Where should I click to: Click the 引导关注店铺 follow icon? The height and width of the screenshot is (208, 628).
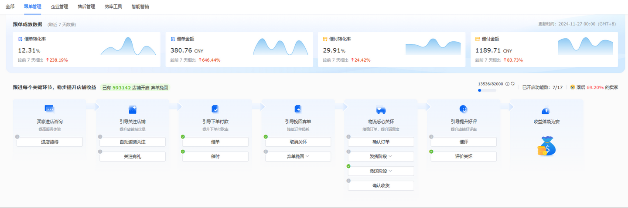tap(133, 109)
